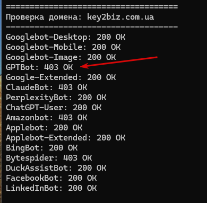Viewport: 207px width, 203px height.
Task: Click the ChatGPT-User 200 OK line
Action: click(x=54, y=108)
